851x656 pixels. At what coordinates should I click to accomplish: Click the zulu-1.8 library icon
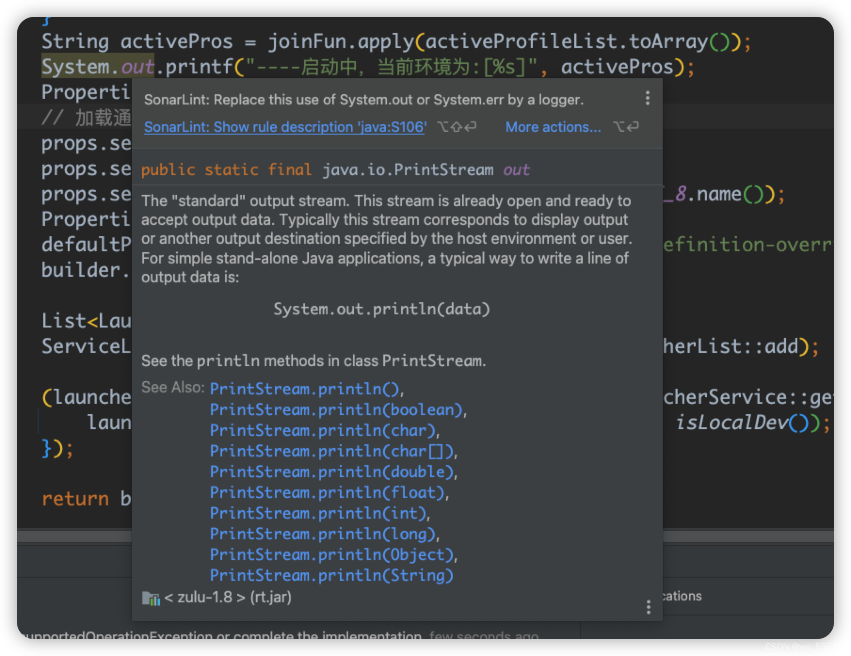tap(151, 598)
